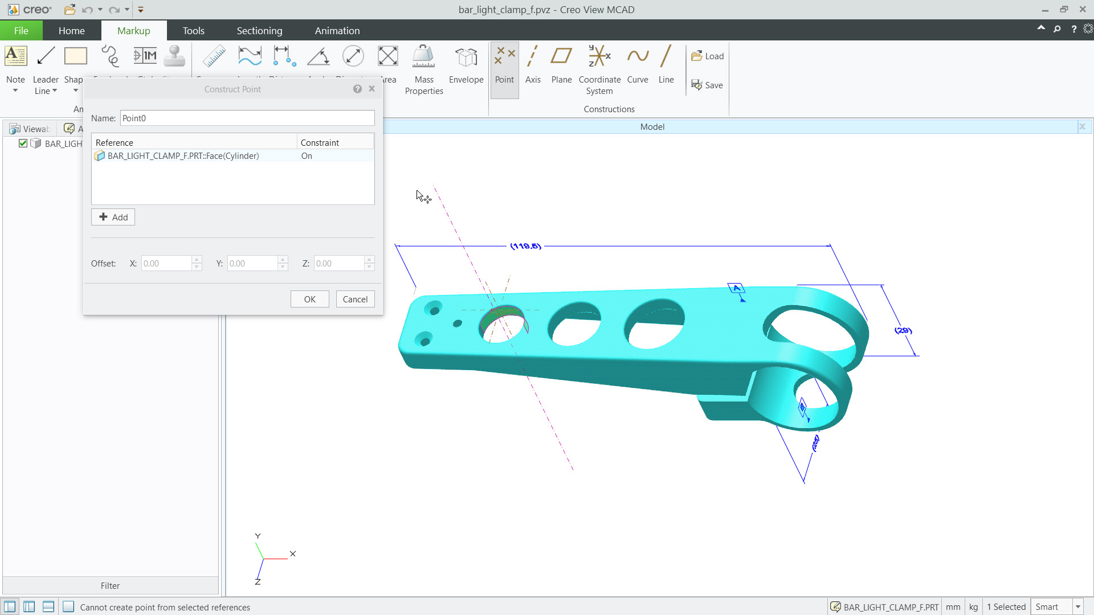
Task: Click the search magnifier in title ribbon
Action: 1057,28
